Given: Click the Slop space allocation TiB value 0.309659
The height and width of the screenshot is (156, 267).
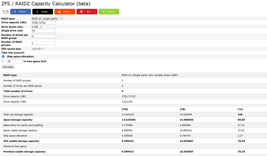Looking at the screenshot, I should click(x=127, y=136).
